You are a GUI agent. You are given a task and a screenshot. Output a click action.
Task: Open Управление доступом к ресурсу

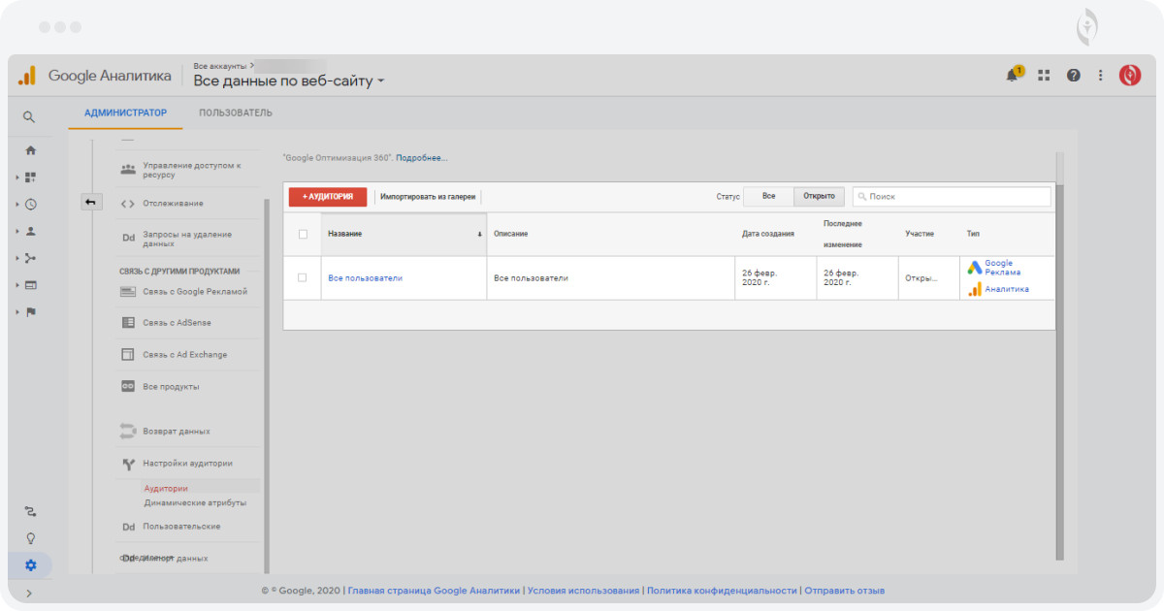point(189,171)
